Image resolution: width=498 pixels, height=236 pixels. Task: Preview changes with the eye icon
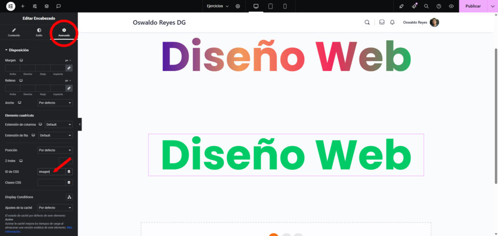(x=451, y=6)
